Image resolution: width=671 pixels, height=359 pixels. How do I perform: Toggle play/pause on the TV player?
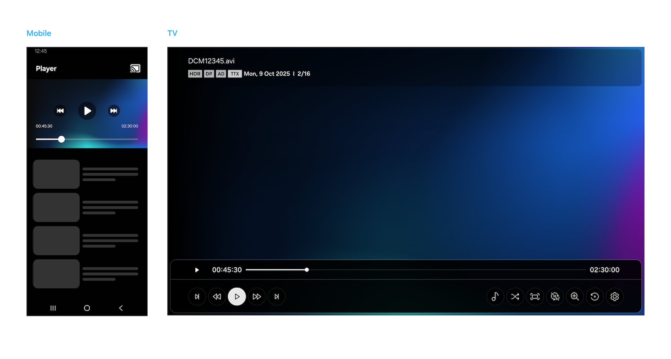[237, 296]
